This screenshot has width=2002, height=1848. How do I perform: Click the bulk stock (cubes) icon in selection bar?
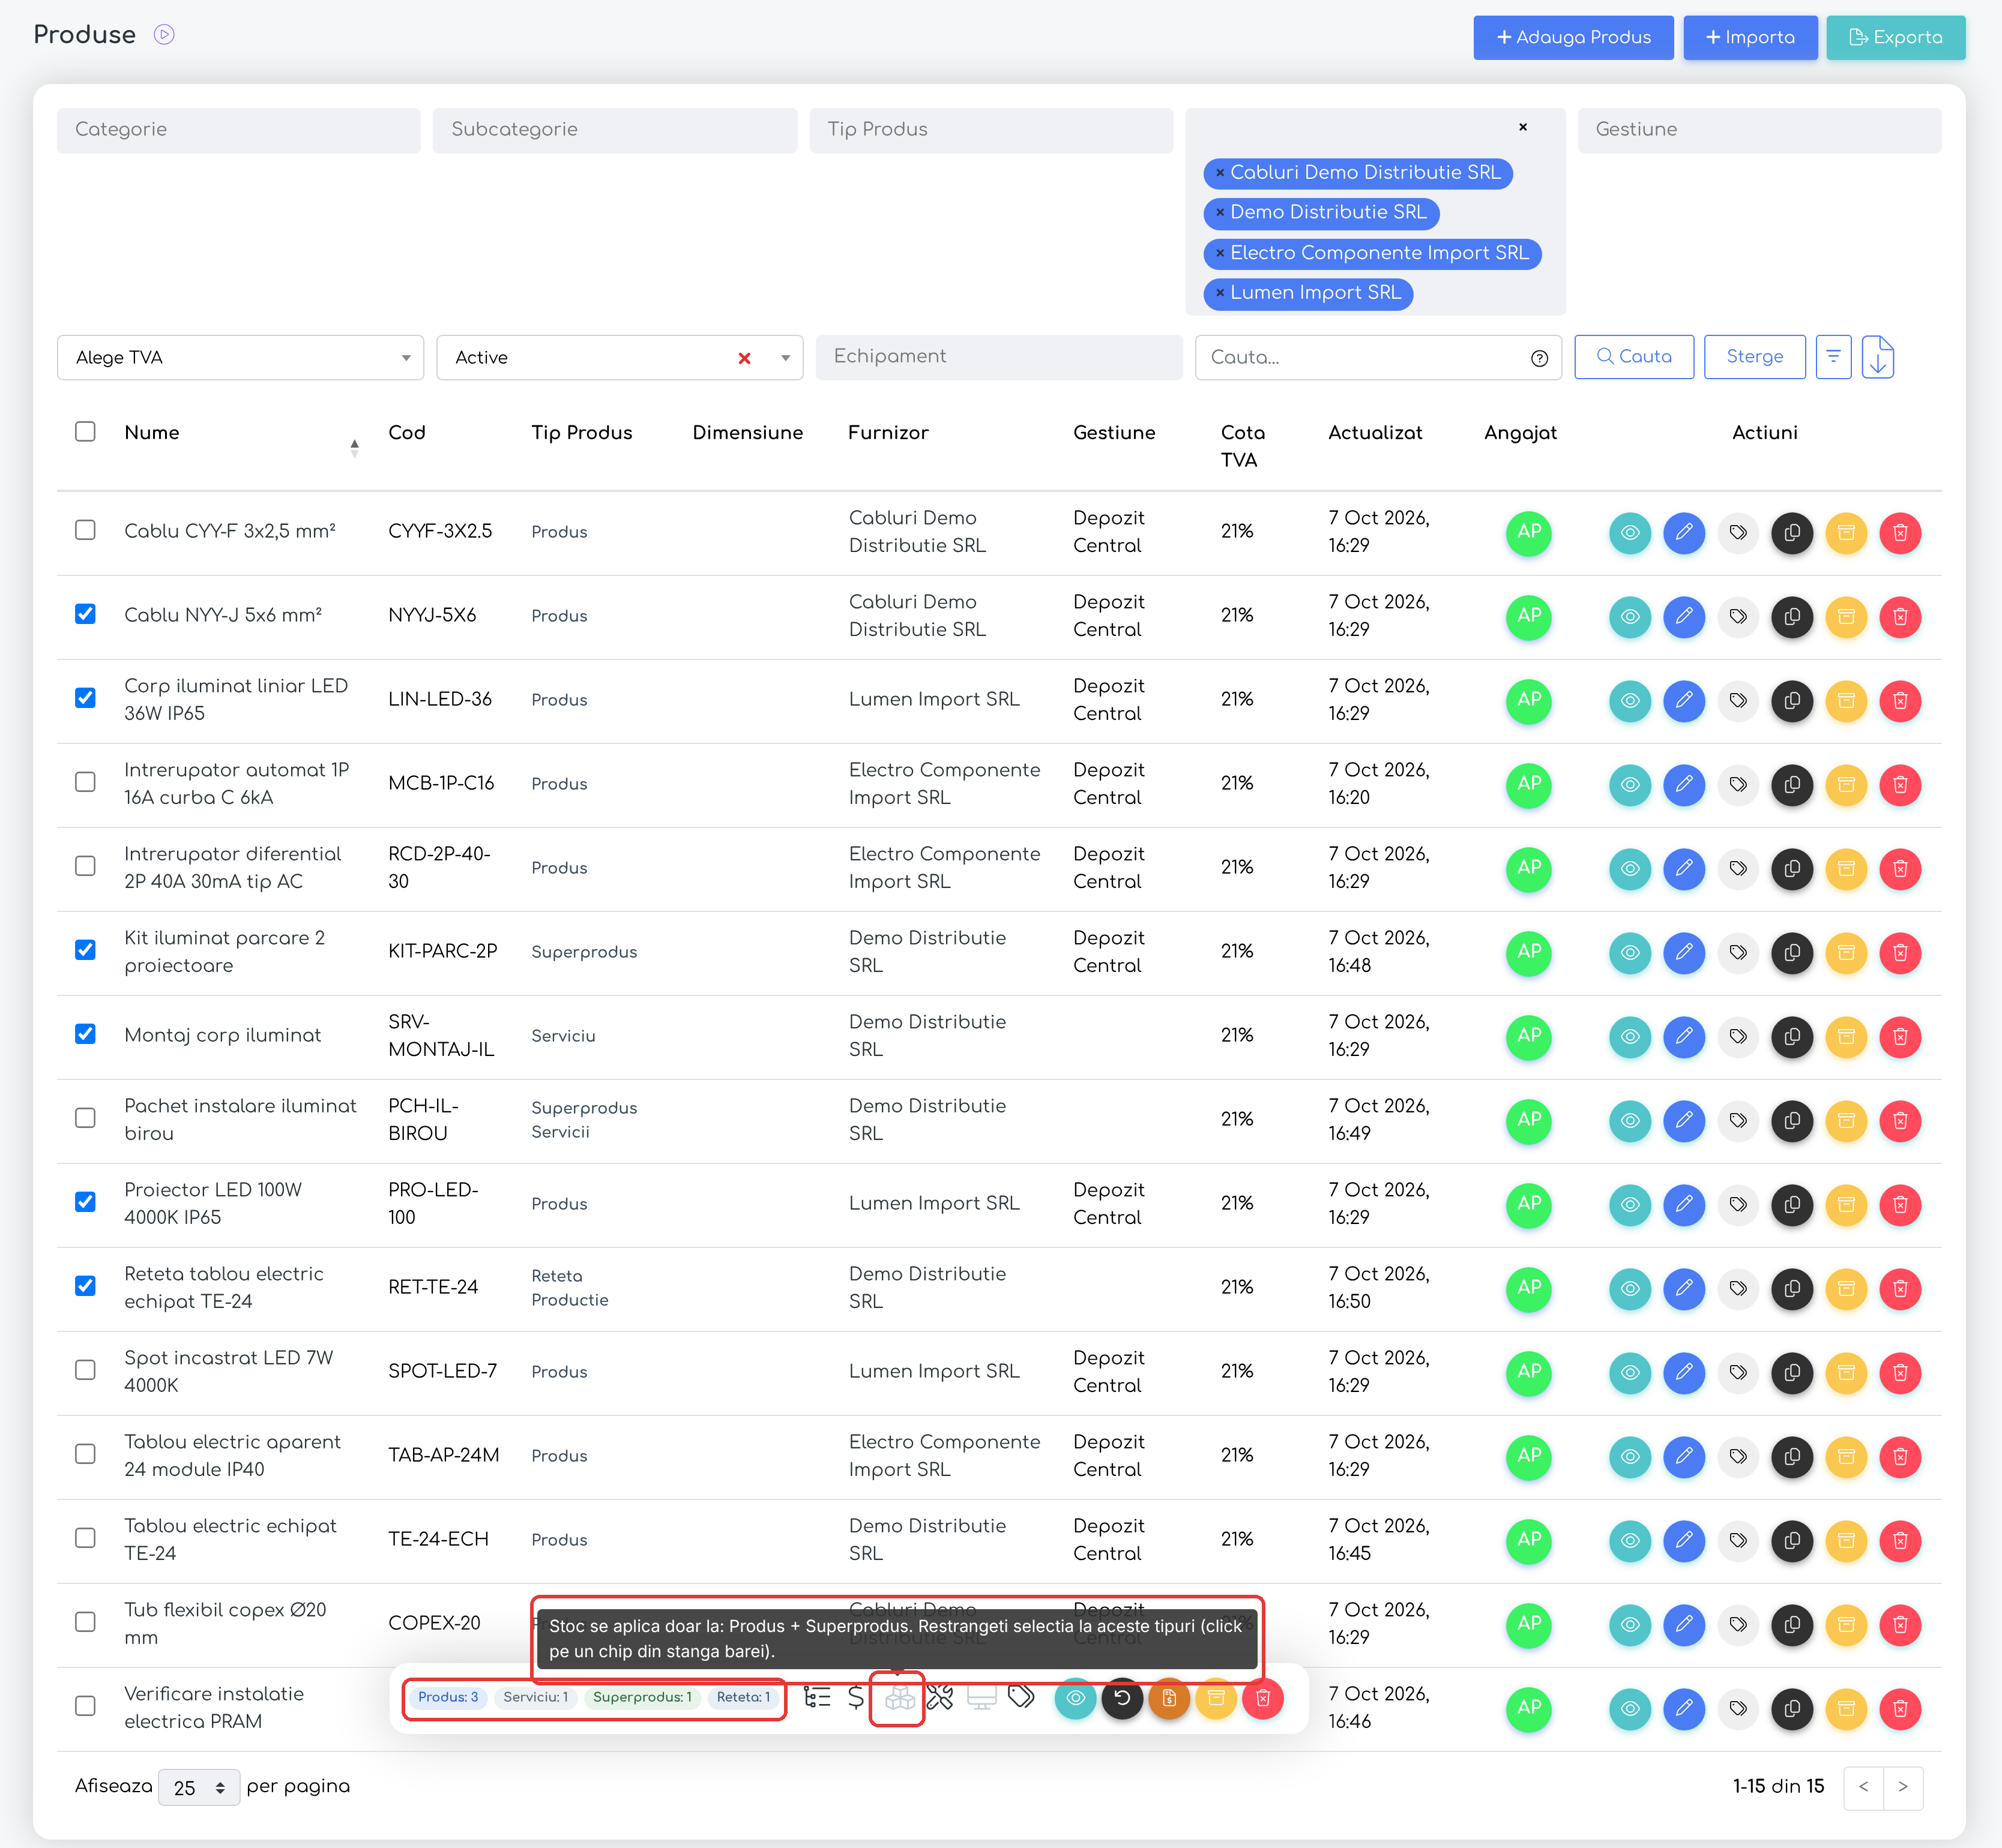click(x=899, y=1698)
